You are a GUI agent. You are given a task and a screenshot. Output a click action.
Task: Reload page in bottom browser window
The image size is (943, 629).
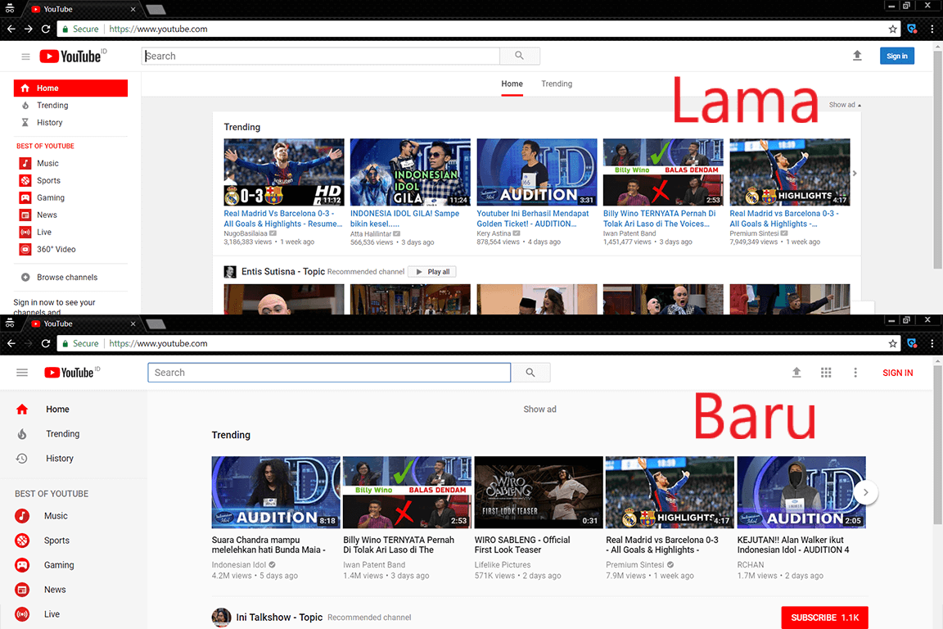click(x=46, y=343)
